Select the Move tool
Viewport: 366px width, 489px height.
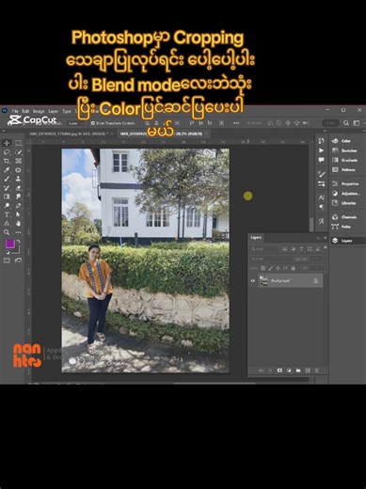tap(7, 143)
